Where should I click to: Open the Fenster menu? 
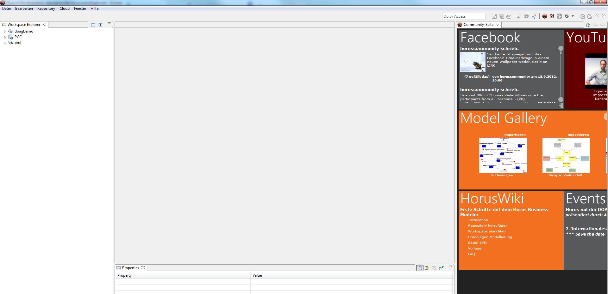(x=80, y=9)
